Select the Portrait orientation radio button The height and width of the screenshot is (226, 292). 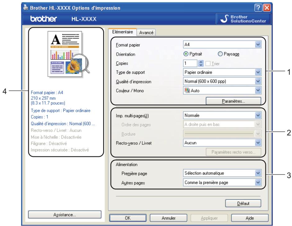(x=186, y=54)
